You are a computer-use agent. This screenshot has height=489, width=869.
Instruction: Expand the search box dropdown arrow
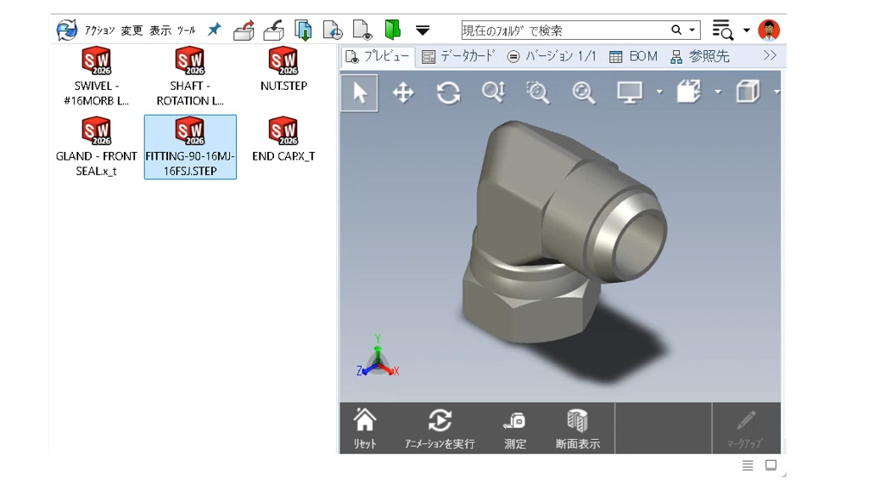(692, 31)
